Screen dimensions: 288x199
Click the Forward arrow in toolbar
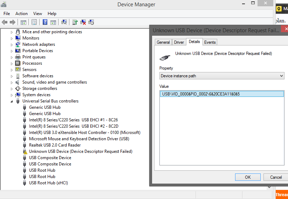pyautogui.click(x=13, y=22)
